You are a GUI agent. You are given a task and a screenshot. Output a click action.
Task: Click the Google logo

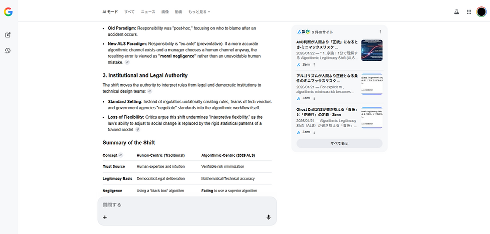click(8, 11)
